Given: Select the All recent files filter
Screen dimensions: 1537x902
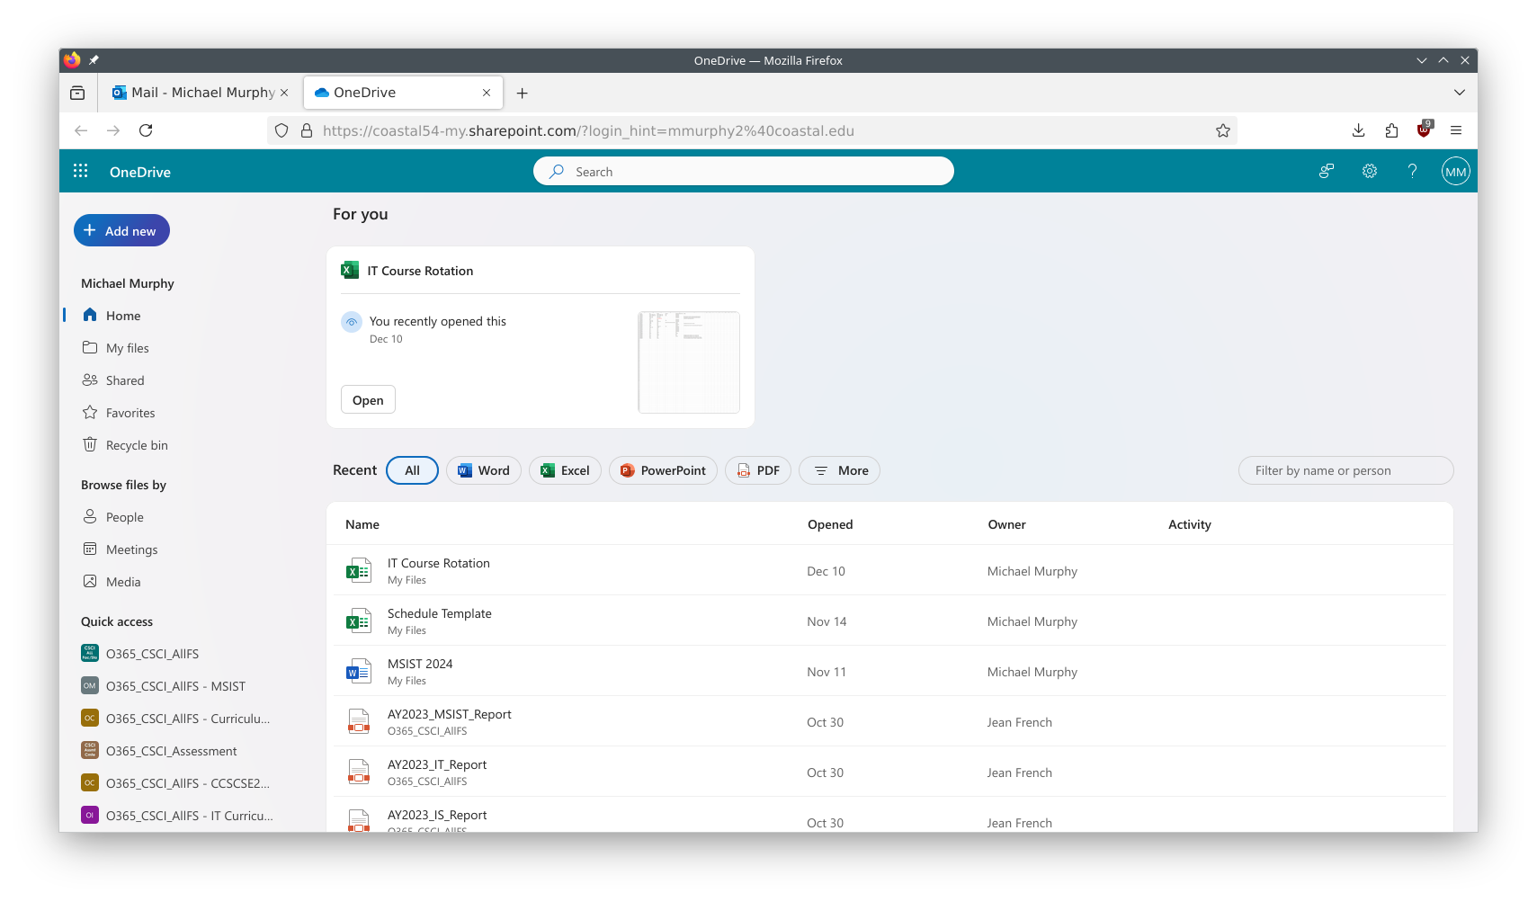Looking at the screenshot, I should coord(412,470).
